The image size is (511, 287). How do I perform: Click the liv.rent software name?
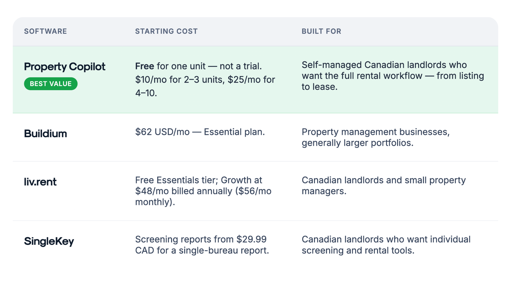[x=40, y=182]
